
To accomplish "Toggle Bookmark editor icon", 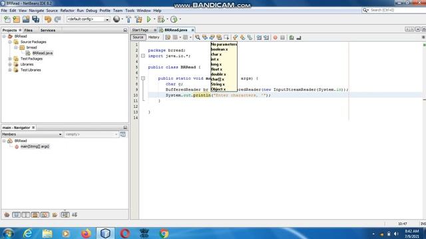I will click(250, 37).
